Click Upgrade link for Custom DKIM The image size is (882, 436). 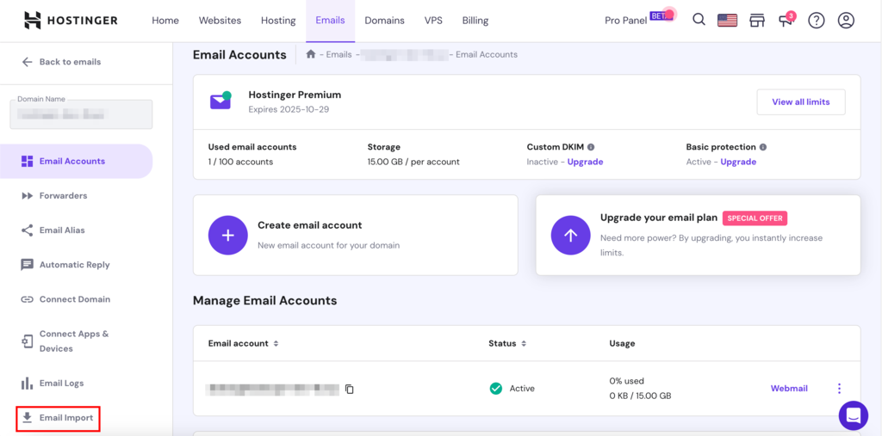coord(585,162)
